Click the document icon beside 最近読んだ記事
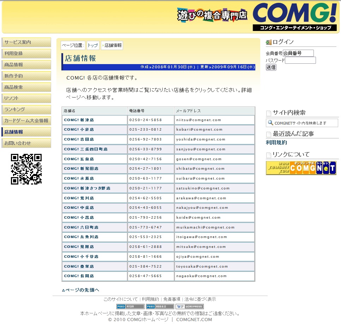The image size is (341, 325). (x=269, y=134)
